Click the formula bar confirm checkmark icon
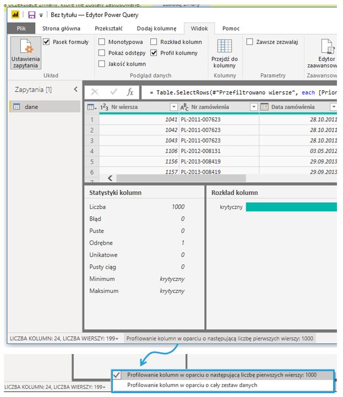 click(x=113, y=92)
